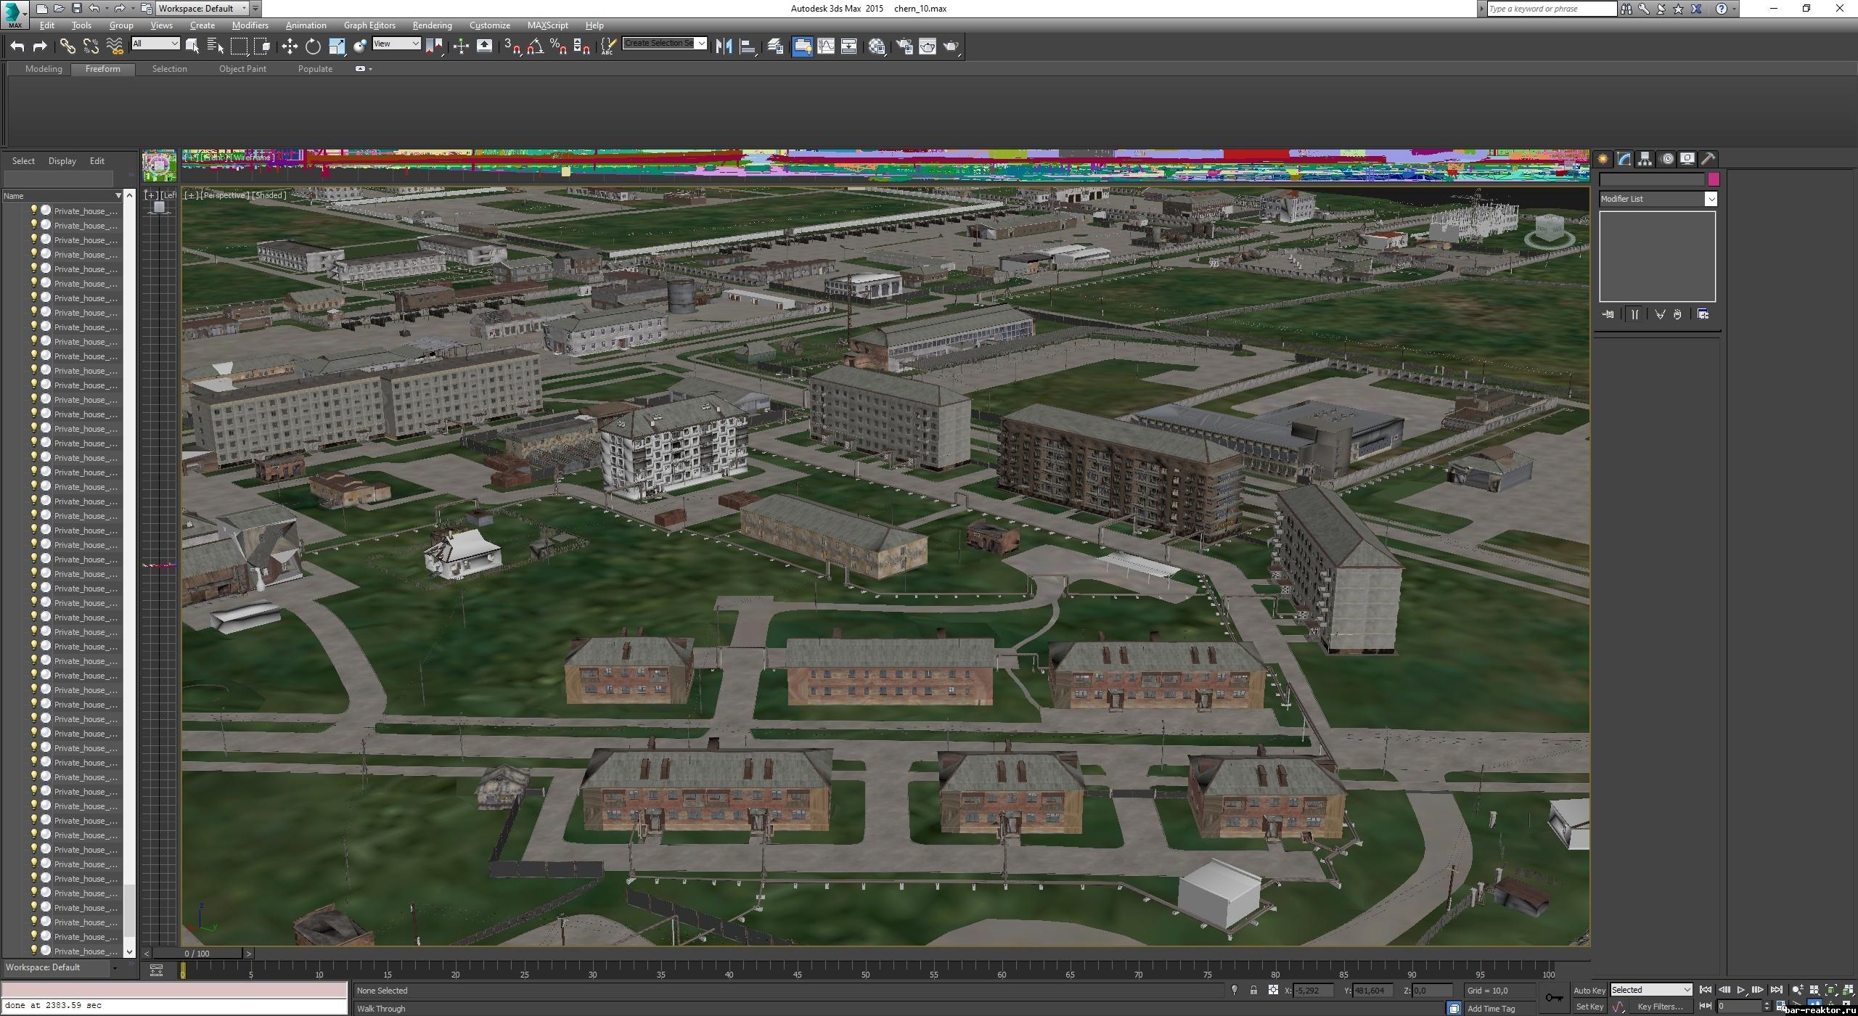This screenshot has width=1858, height=1016.
Task: Open the Utilities hammer panel tab
Action: (x=1708, y=159)
